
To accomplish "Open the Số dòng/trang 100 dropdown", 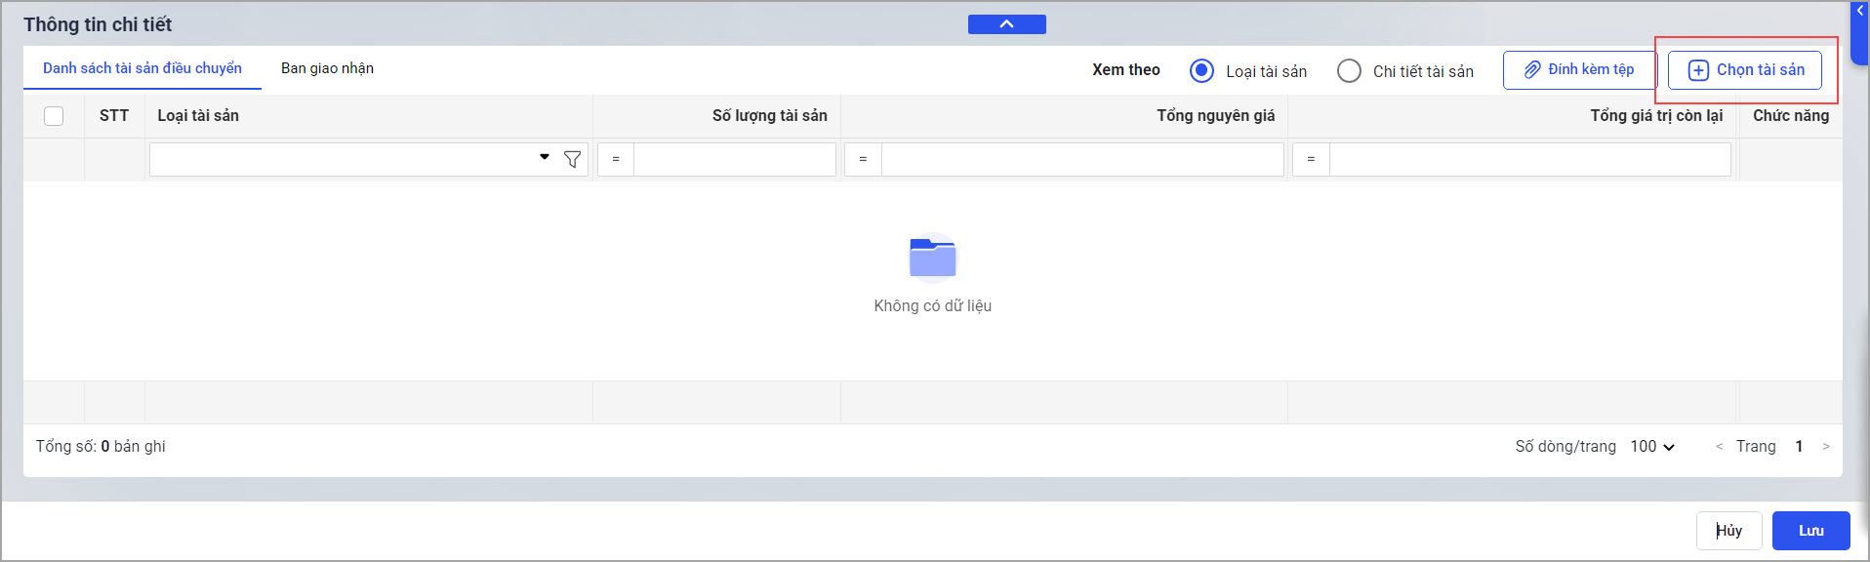I will (x=1652, y=447).
